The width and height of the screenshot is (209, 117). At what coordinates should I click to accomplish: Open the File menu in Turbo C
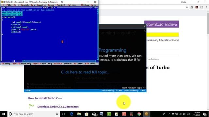click(9, 5)
